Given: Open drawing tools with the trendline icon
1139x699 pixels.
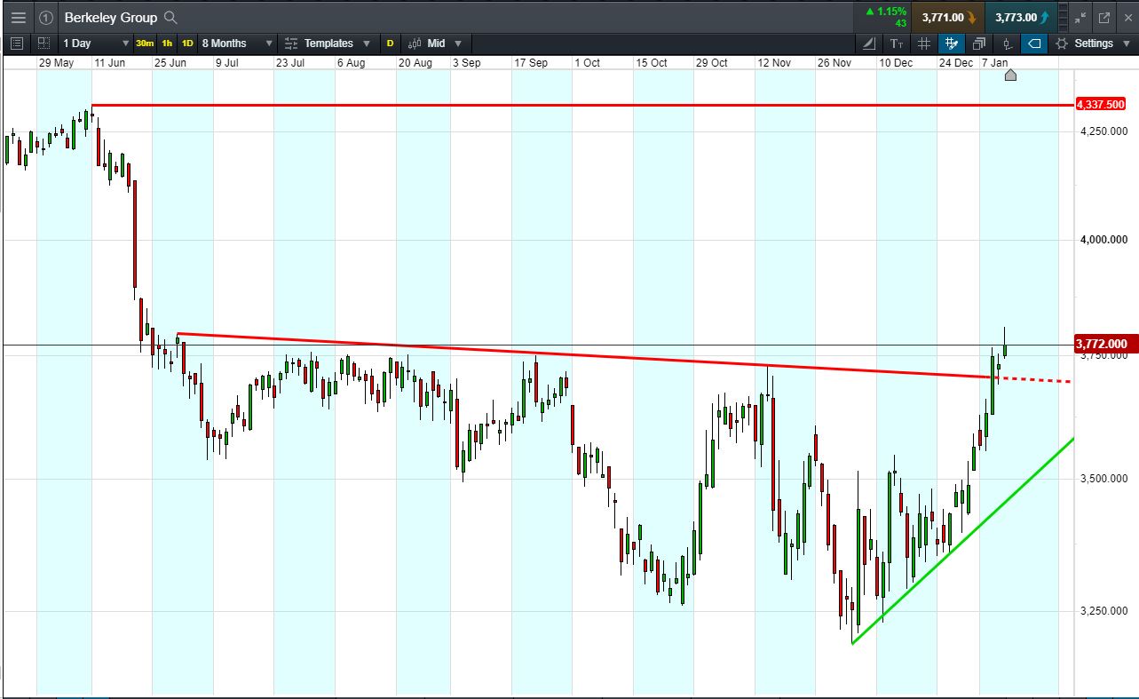Looking at the screenshot, I should pos(868,43).
